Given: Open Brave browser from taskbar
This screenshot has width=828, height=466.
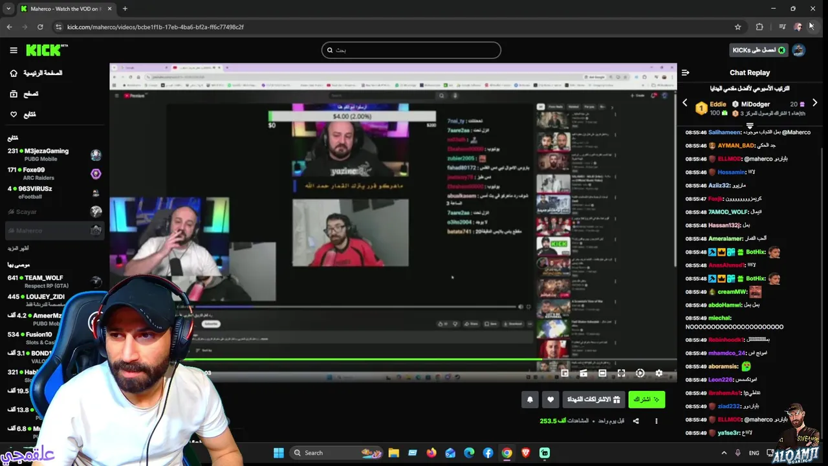Looking at the screenshot, I should click(x=525, y=452).
